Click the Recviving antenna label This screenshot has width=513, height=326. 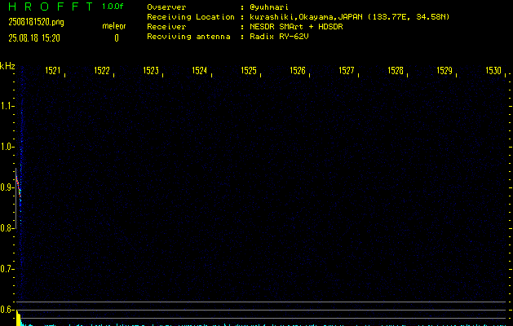coord(188,37)
